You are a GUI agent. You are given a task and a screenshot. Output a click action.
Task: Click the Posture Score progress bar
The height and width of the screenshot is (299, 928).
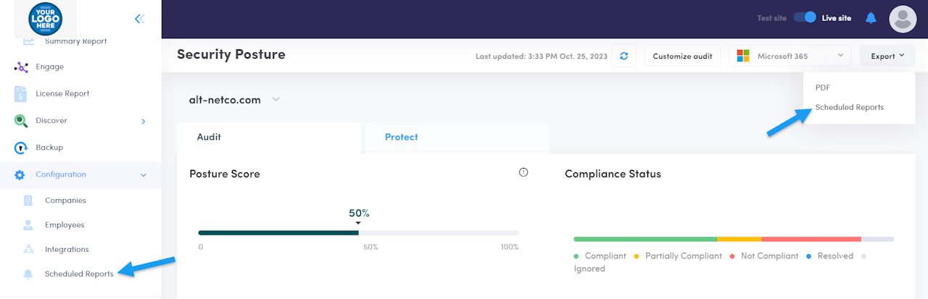358,232
